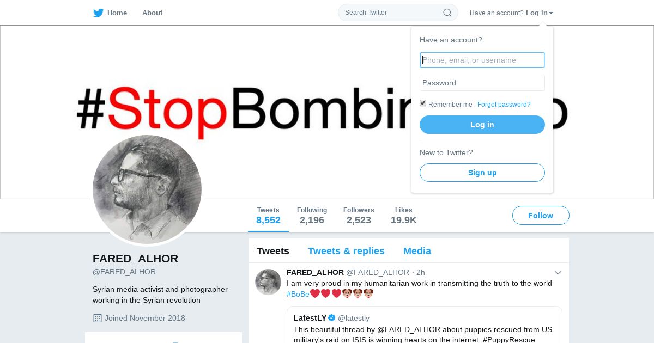Select the Tweets tab

click(273, 251)
